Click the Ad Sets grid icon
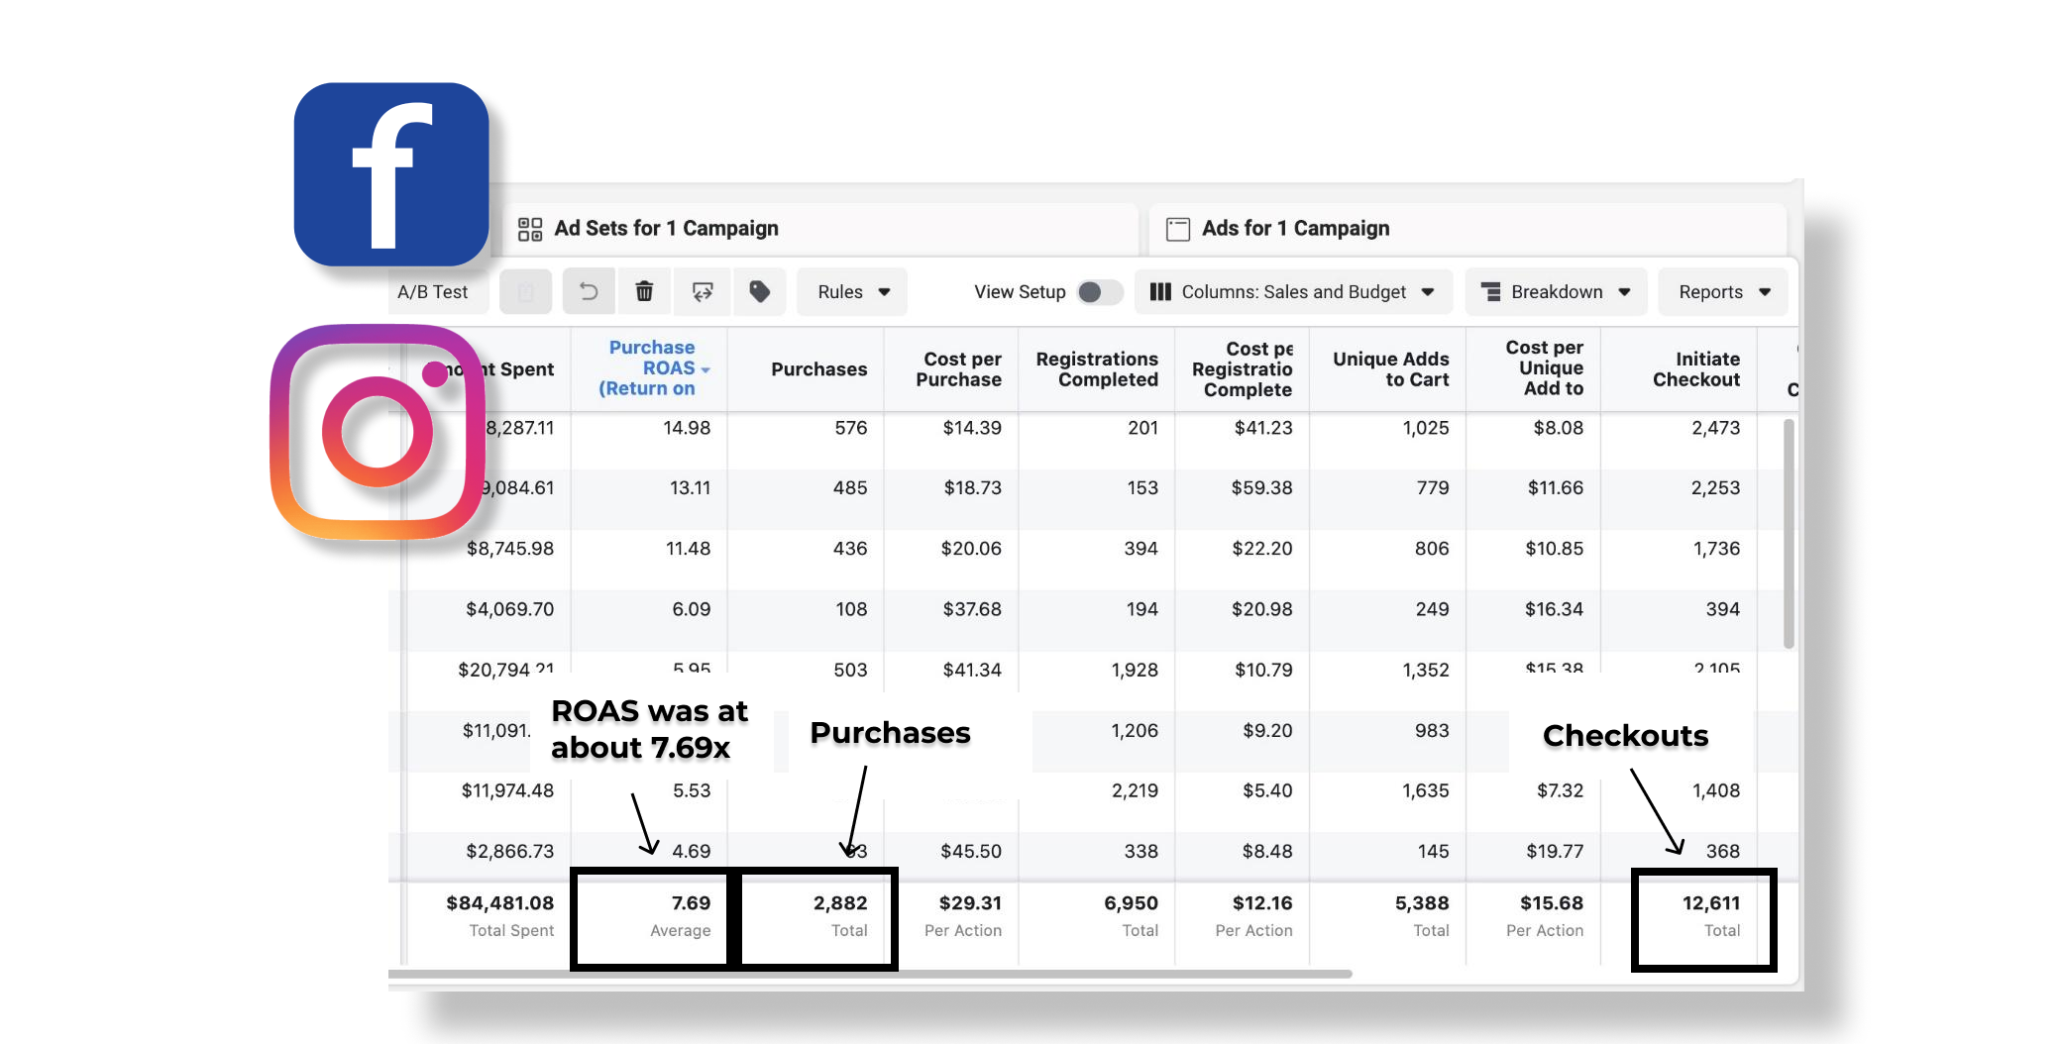This screenshot has height=1044, width=2064. point(530,229)
